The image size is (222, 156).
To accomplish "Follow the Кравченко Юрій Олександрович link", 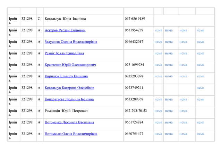I will point(70,65).
